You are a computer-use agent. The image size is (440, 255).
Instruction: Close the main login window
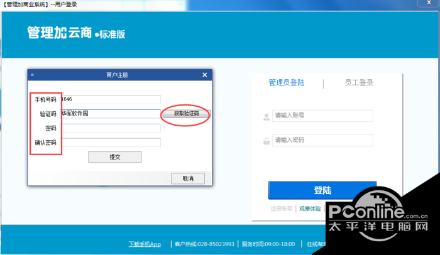coord(429,3)
